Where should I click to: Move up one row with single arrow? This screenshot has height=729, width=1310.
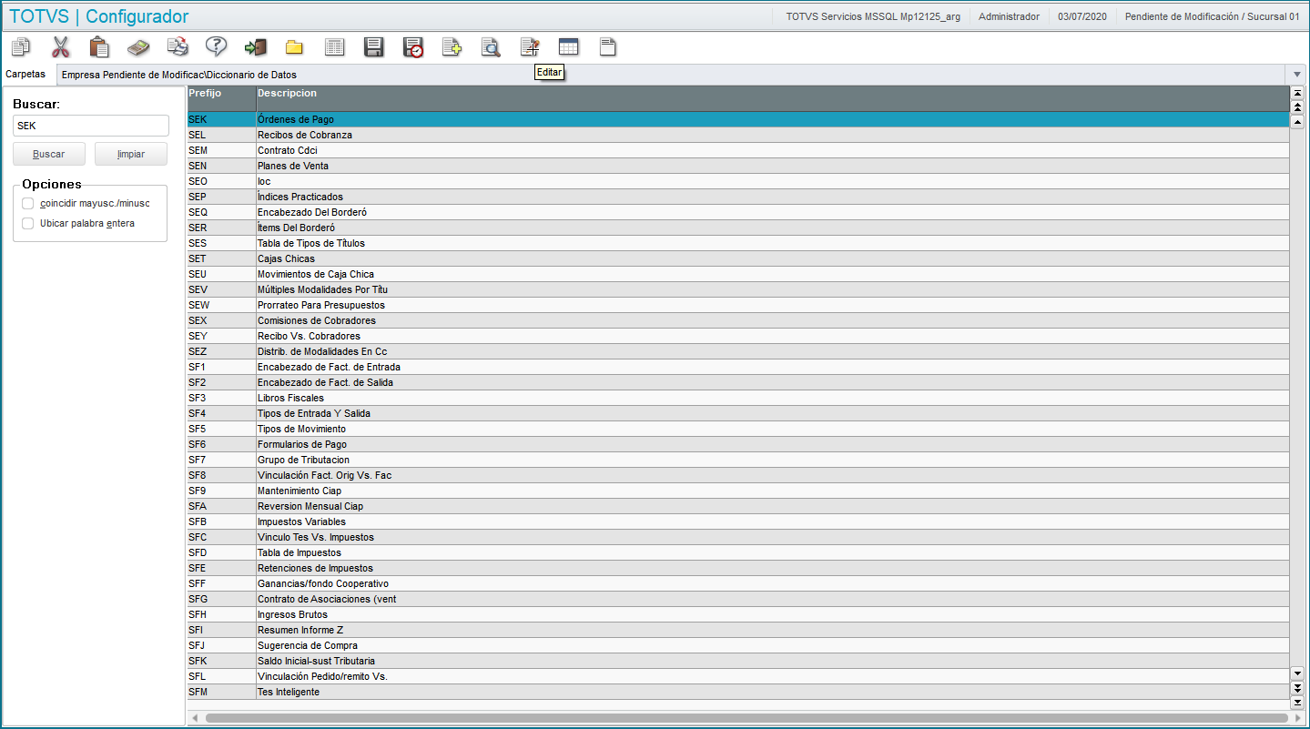(x=1297, y=121)
